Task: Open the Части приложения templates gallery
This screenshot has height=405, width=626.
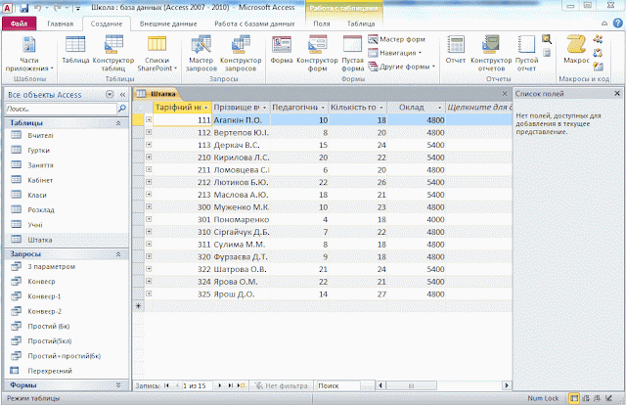Action: pyautogui.click(x=28, y=54)
